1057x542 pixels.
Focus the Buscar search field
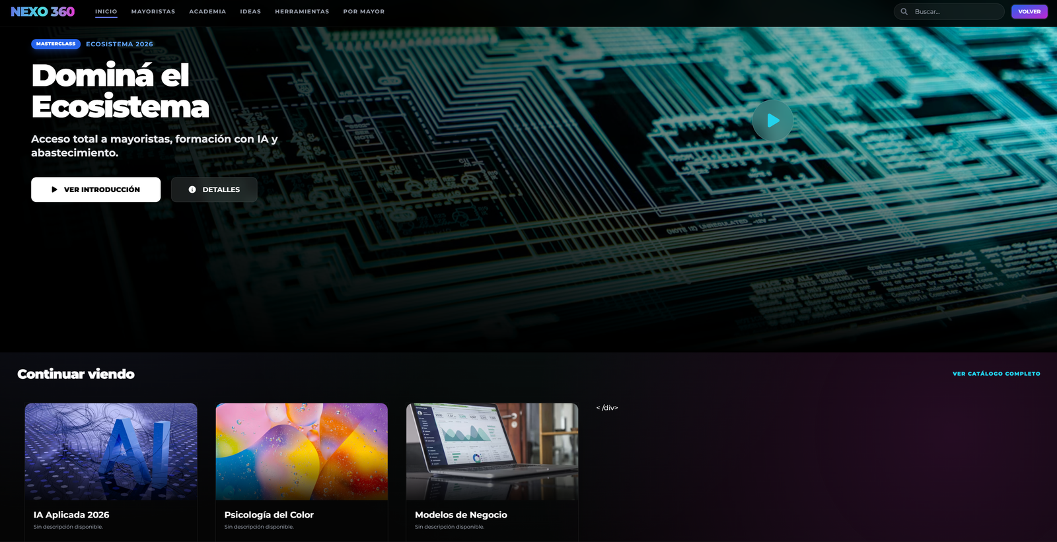coord(949,12)
